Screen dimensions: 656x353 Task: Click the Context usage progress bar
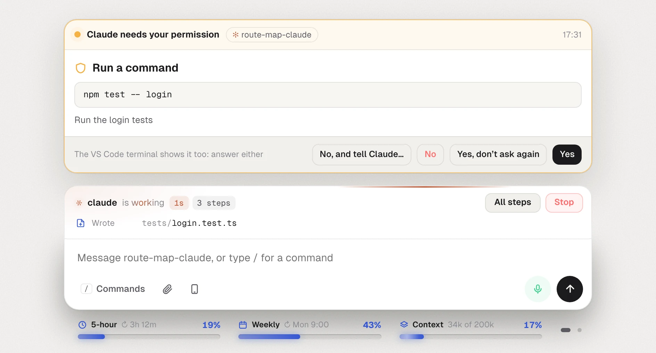pyautogui.click(x=470, y=337)
